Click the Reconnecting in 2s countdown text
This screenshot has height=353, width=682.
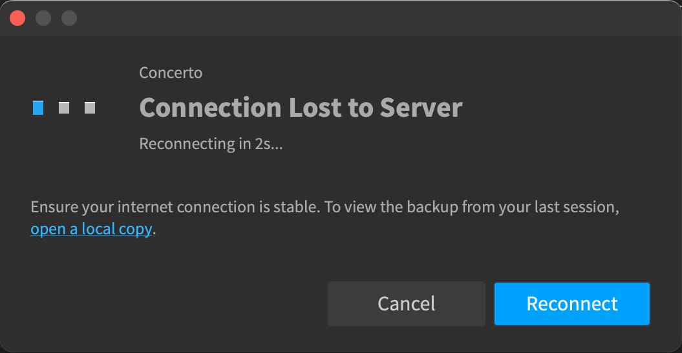click(211, 144)
